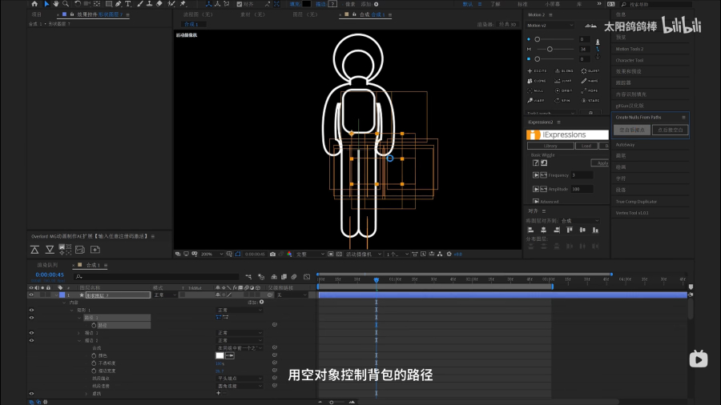The width and height of the screenshot is (721, 405).
Task: Select the Puppet Pin tool
Action: click(183, 4)
